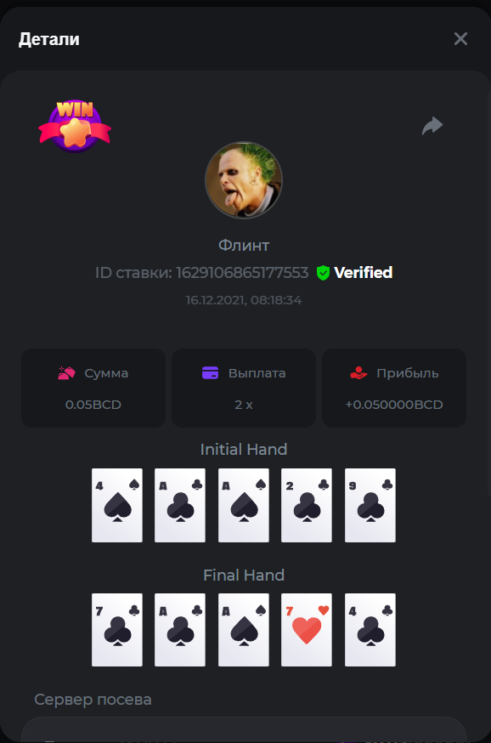This screenshot has width=491, height=743.
Task: Open Флинт's profile avatar
Action: (243, 180)
